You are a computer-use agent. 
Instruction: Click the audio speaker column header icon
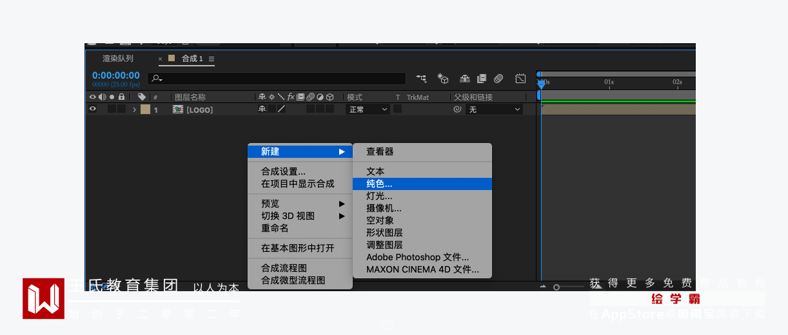[102, 97]
